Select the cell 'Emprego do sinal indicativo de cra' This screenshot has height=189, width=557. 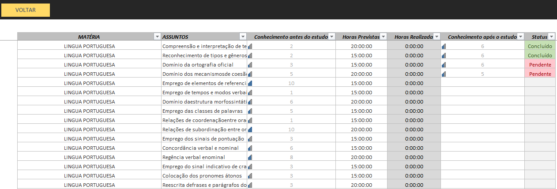click(204, 166)
